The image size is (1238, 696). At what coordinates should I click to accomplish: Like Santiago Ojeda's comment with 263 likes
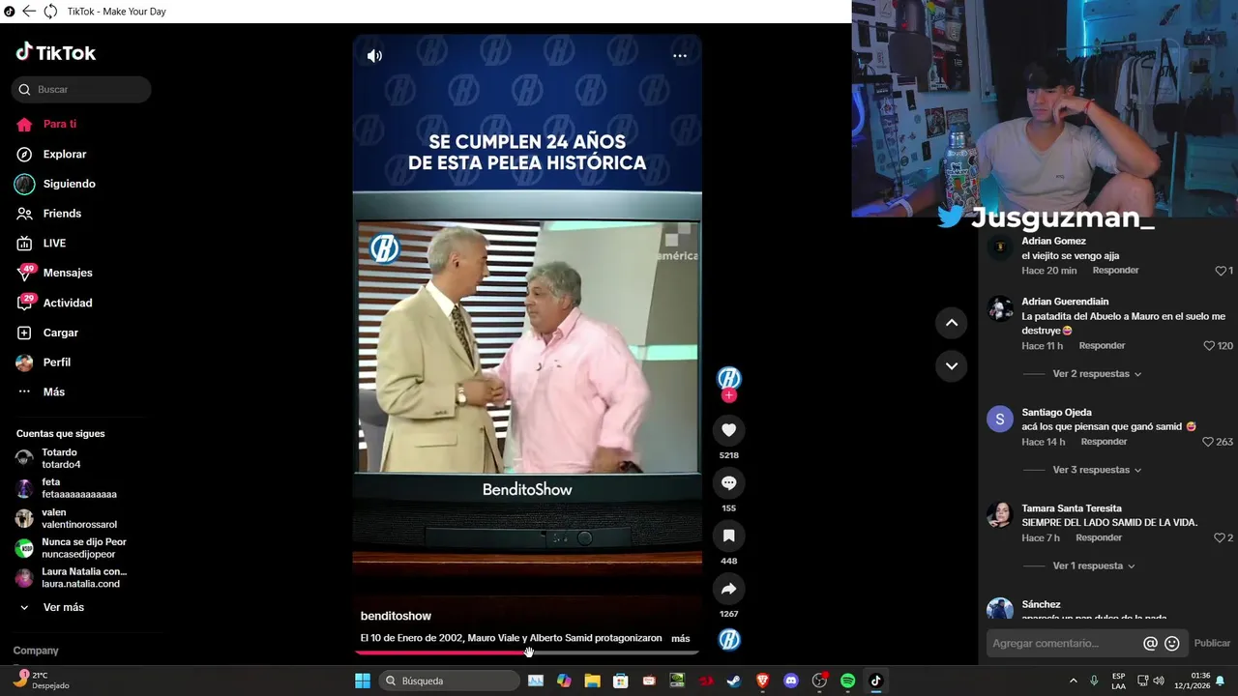point(1208,442)
